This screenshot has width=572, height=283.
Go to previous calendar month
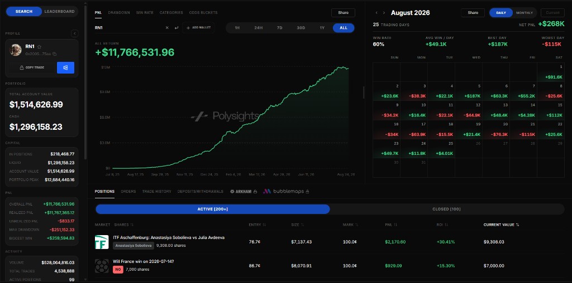[376, 13]
